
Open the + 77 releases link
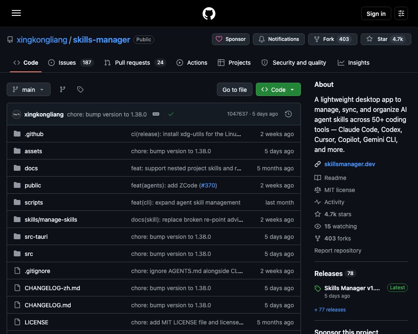330,309
